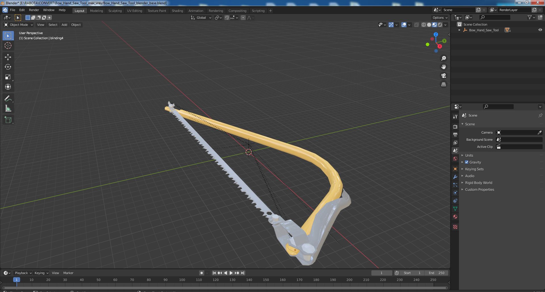Select the Measure tool
The height and width of the screenshot is (292, 545).
click(x=8, y=108)
